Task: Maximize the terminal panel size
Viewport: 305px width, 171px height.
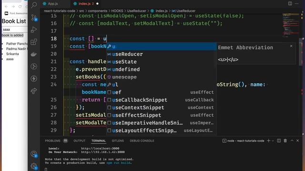Action: coord(292,141)
